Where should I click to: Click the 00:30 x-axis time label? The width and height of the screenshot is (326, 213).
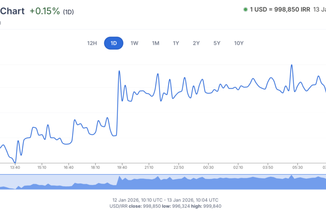pos(209,167)
